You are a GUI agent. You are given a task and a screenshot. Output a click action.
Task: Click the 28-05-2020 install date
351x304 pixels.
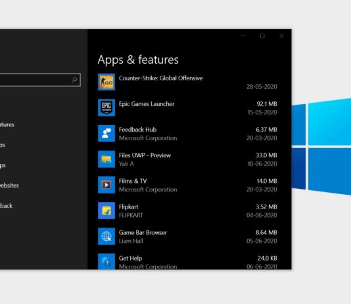[x=262, y=87]
